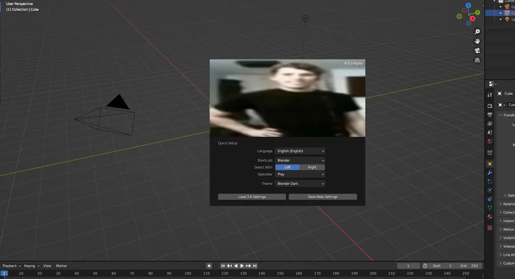Click the blue frame 1 playhead marker

point(4,273)
